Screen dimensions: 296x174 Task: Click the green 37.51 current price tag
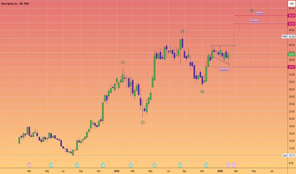click(x=292, y=54)
